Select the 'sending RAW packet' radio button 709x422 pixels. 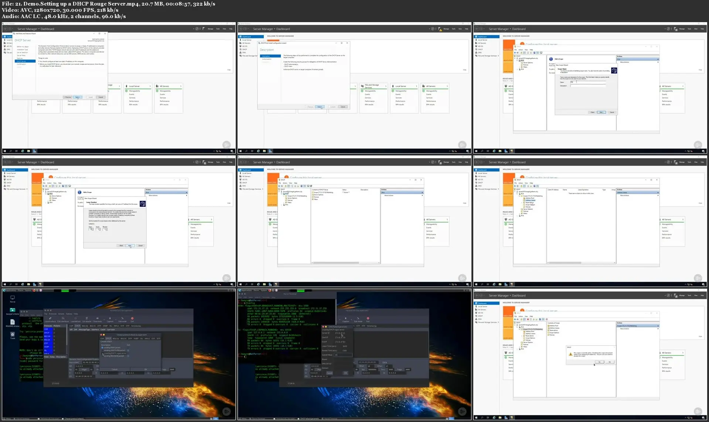coord(102,348)
